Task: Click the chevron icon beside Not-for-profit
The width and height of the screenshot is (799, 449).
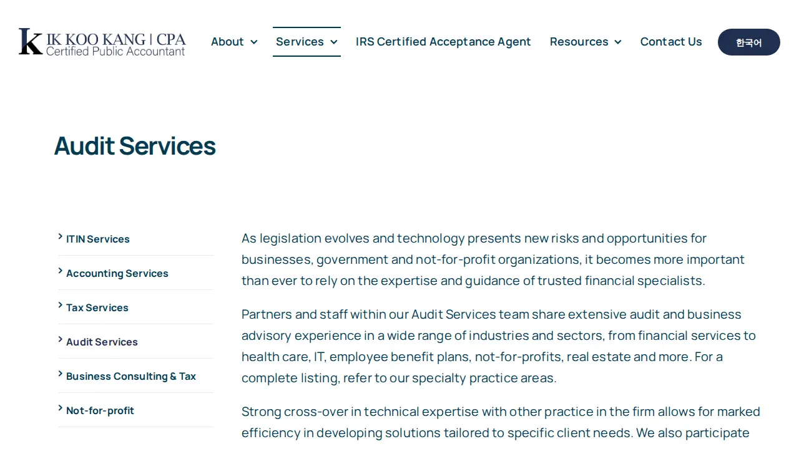Action: point(61,408)
